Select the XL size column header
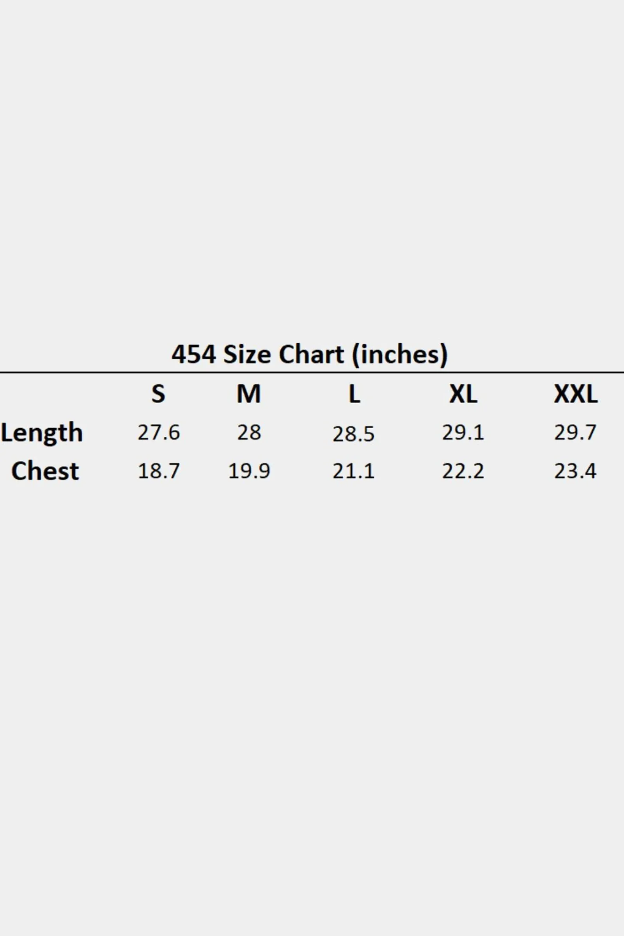The image size is (624, 936). (x=463, y=394)
